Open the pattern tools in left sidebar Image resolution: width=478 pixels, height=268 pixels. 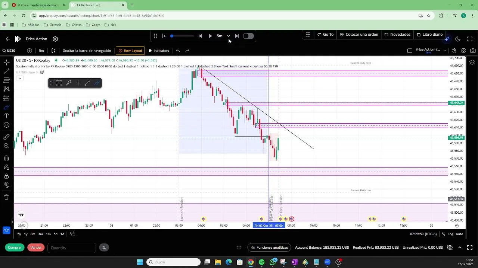pyautogui.click(x=6, y=89)
